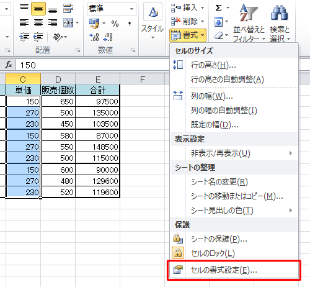This screenshot has height=287, width=310.
Task: Click 挿入 insert cells button
Action: pos(184,8)
